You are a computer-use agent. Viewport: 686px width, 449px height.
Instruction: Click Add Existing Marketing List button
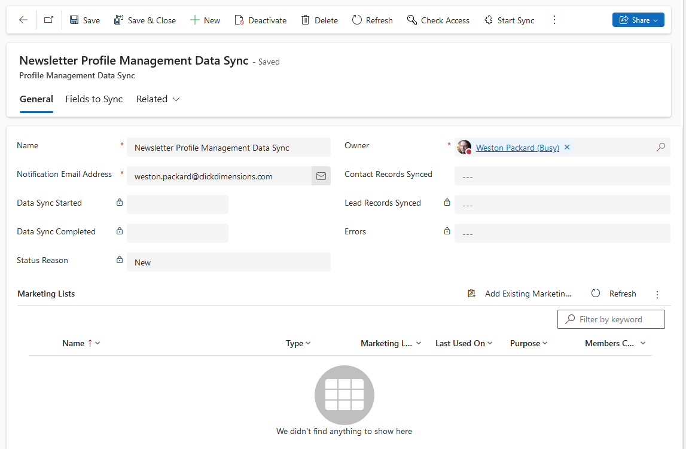pyautogui.click(x=519, y=294)
